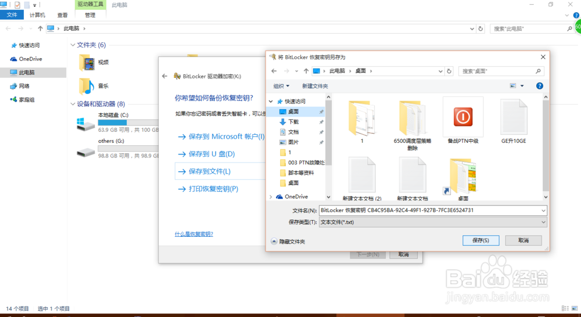
Task: Click 取消 in the BitLocker wizard
Action: pyautogui.click(x=404, y=254)
